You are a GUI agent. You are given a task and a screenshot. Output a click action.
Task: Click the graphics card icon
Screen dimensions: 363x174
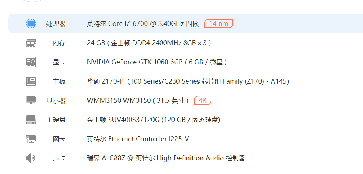click(x=31, y=62)
